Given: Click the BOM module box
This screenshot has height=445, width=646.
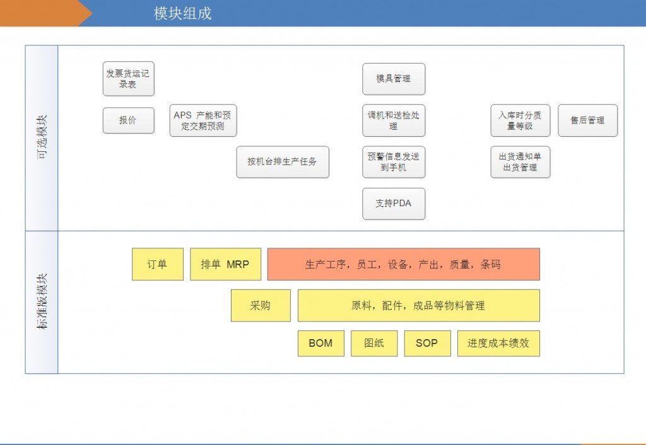Looking at the screenshot, I should click(320, 343).
